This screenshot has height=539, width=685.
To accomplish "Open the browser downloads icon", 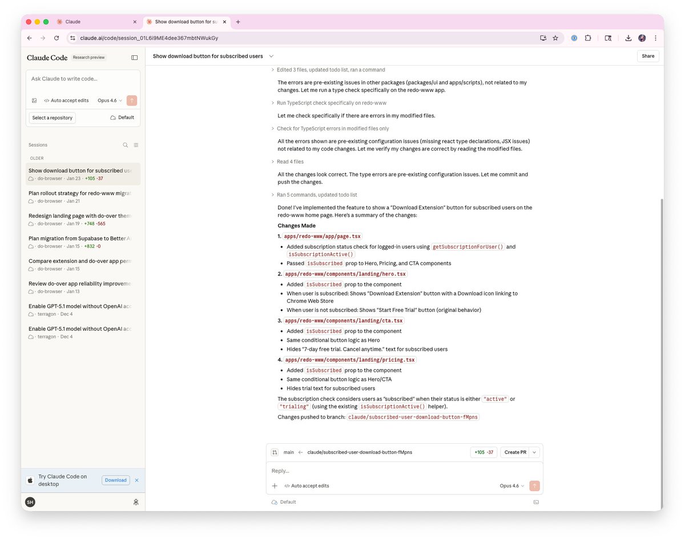I will pos(628,38).
